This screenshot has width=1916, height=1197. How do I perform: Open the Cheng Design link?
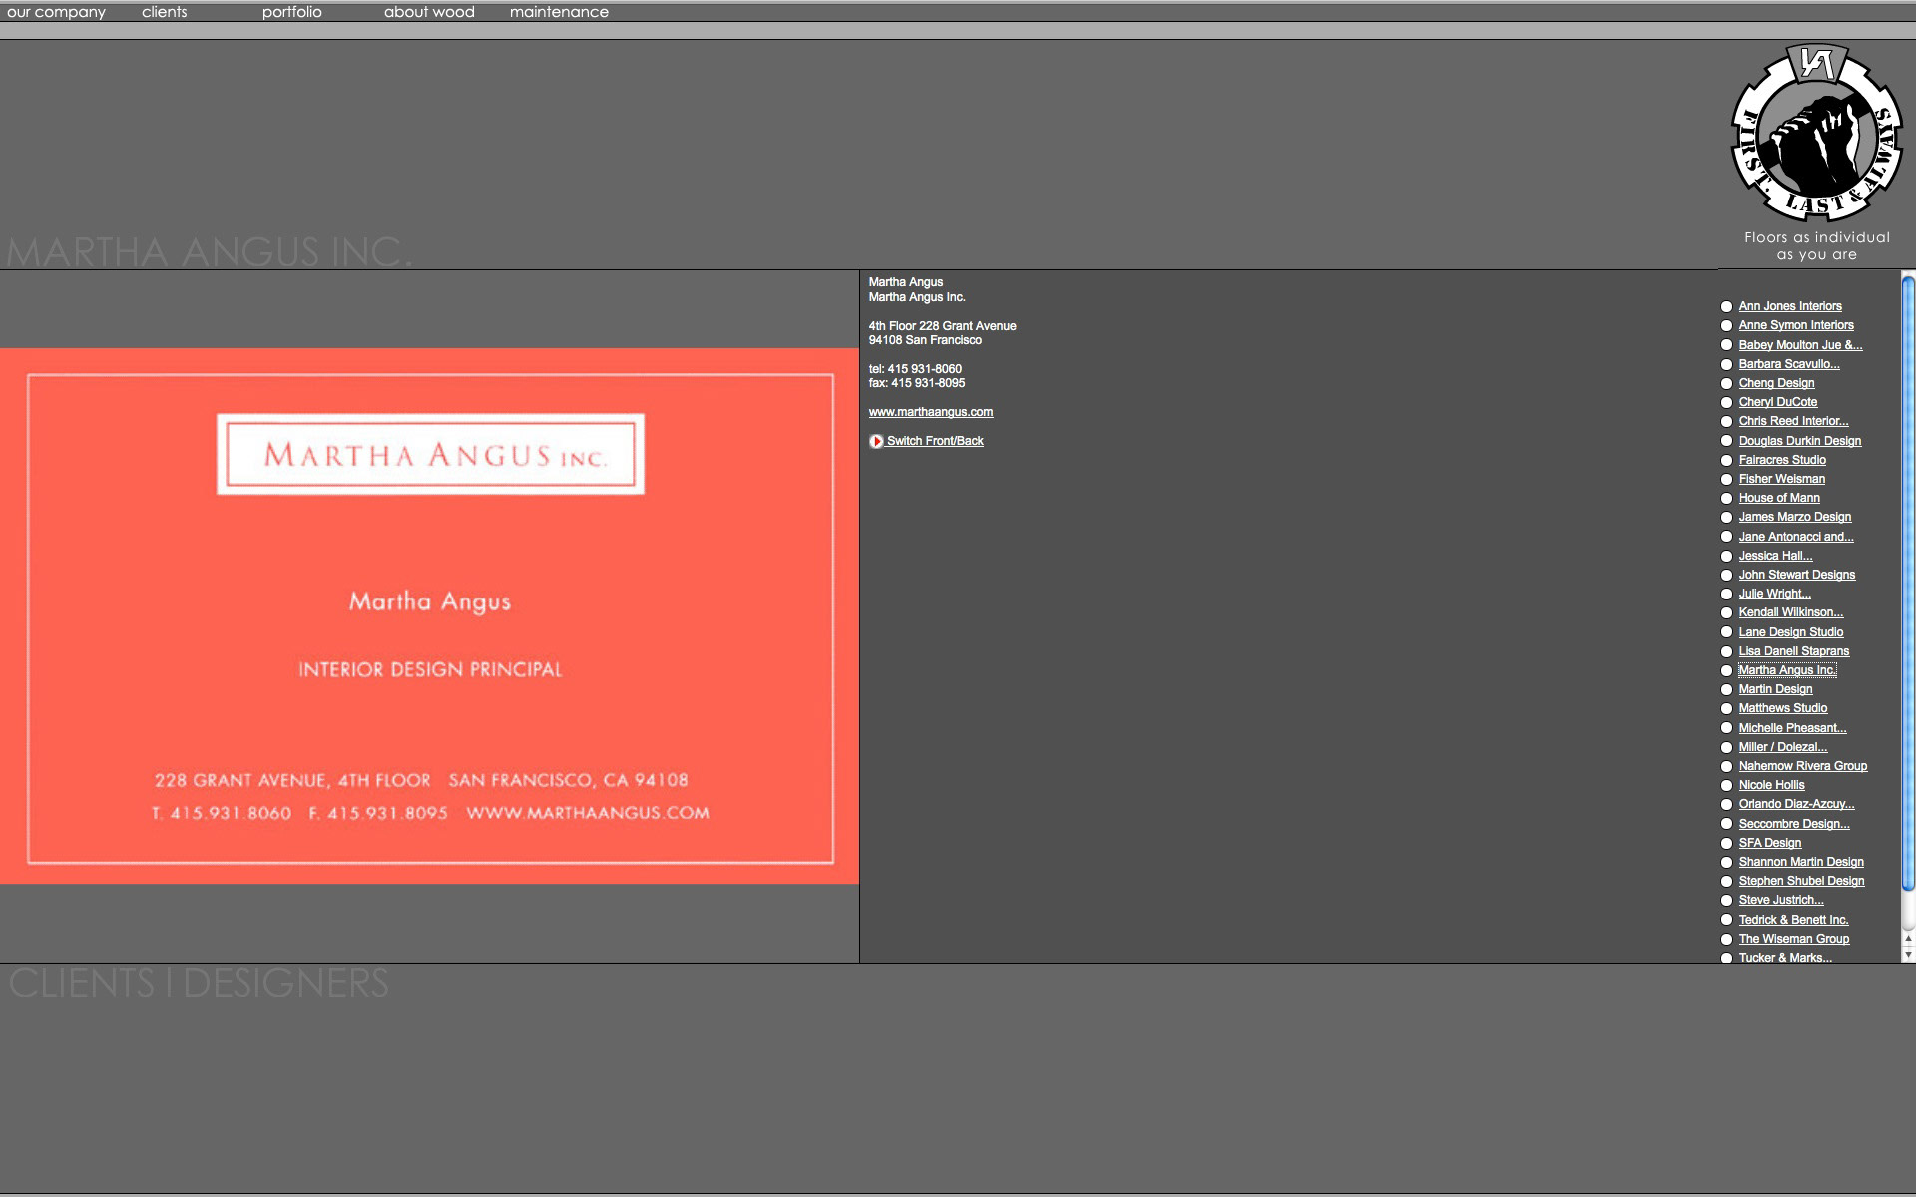click(x=1776, y=383)
